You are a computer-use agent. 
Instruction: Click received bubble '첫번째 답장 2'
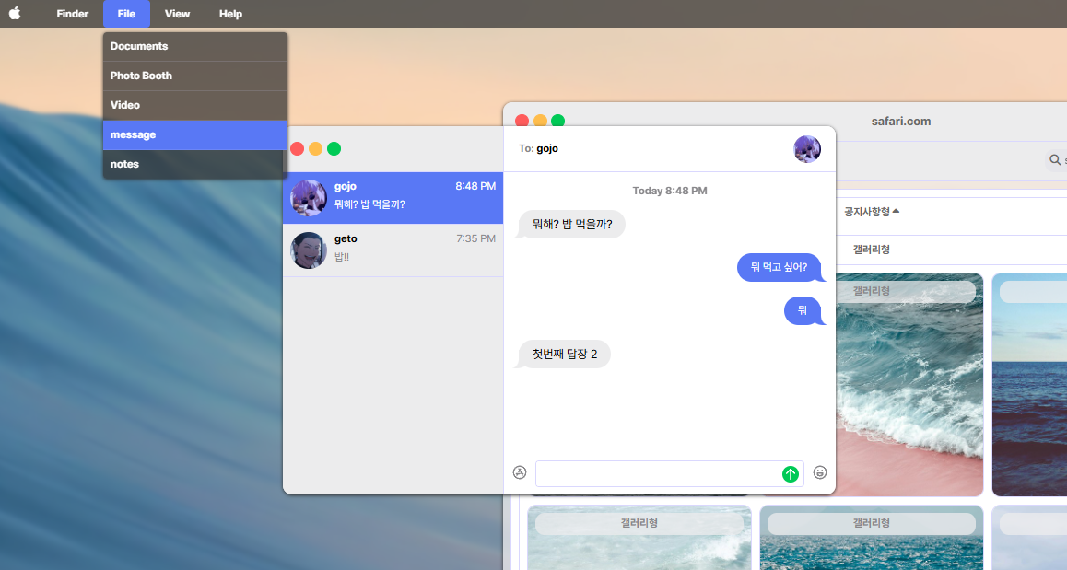(564, 354)
